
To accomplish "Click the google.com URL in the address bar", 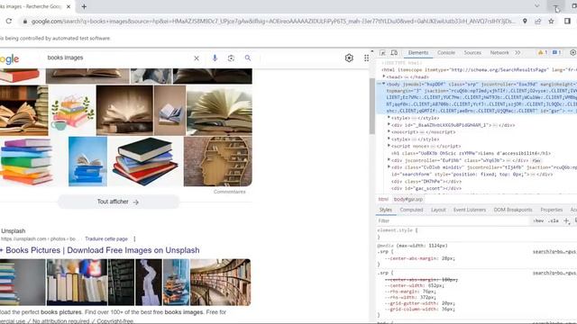I will 273,22.
